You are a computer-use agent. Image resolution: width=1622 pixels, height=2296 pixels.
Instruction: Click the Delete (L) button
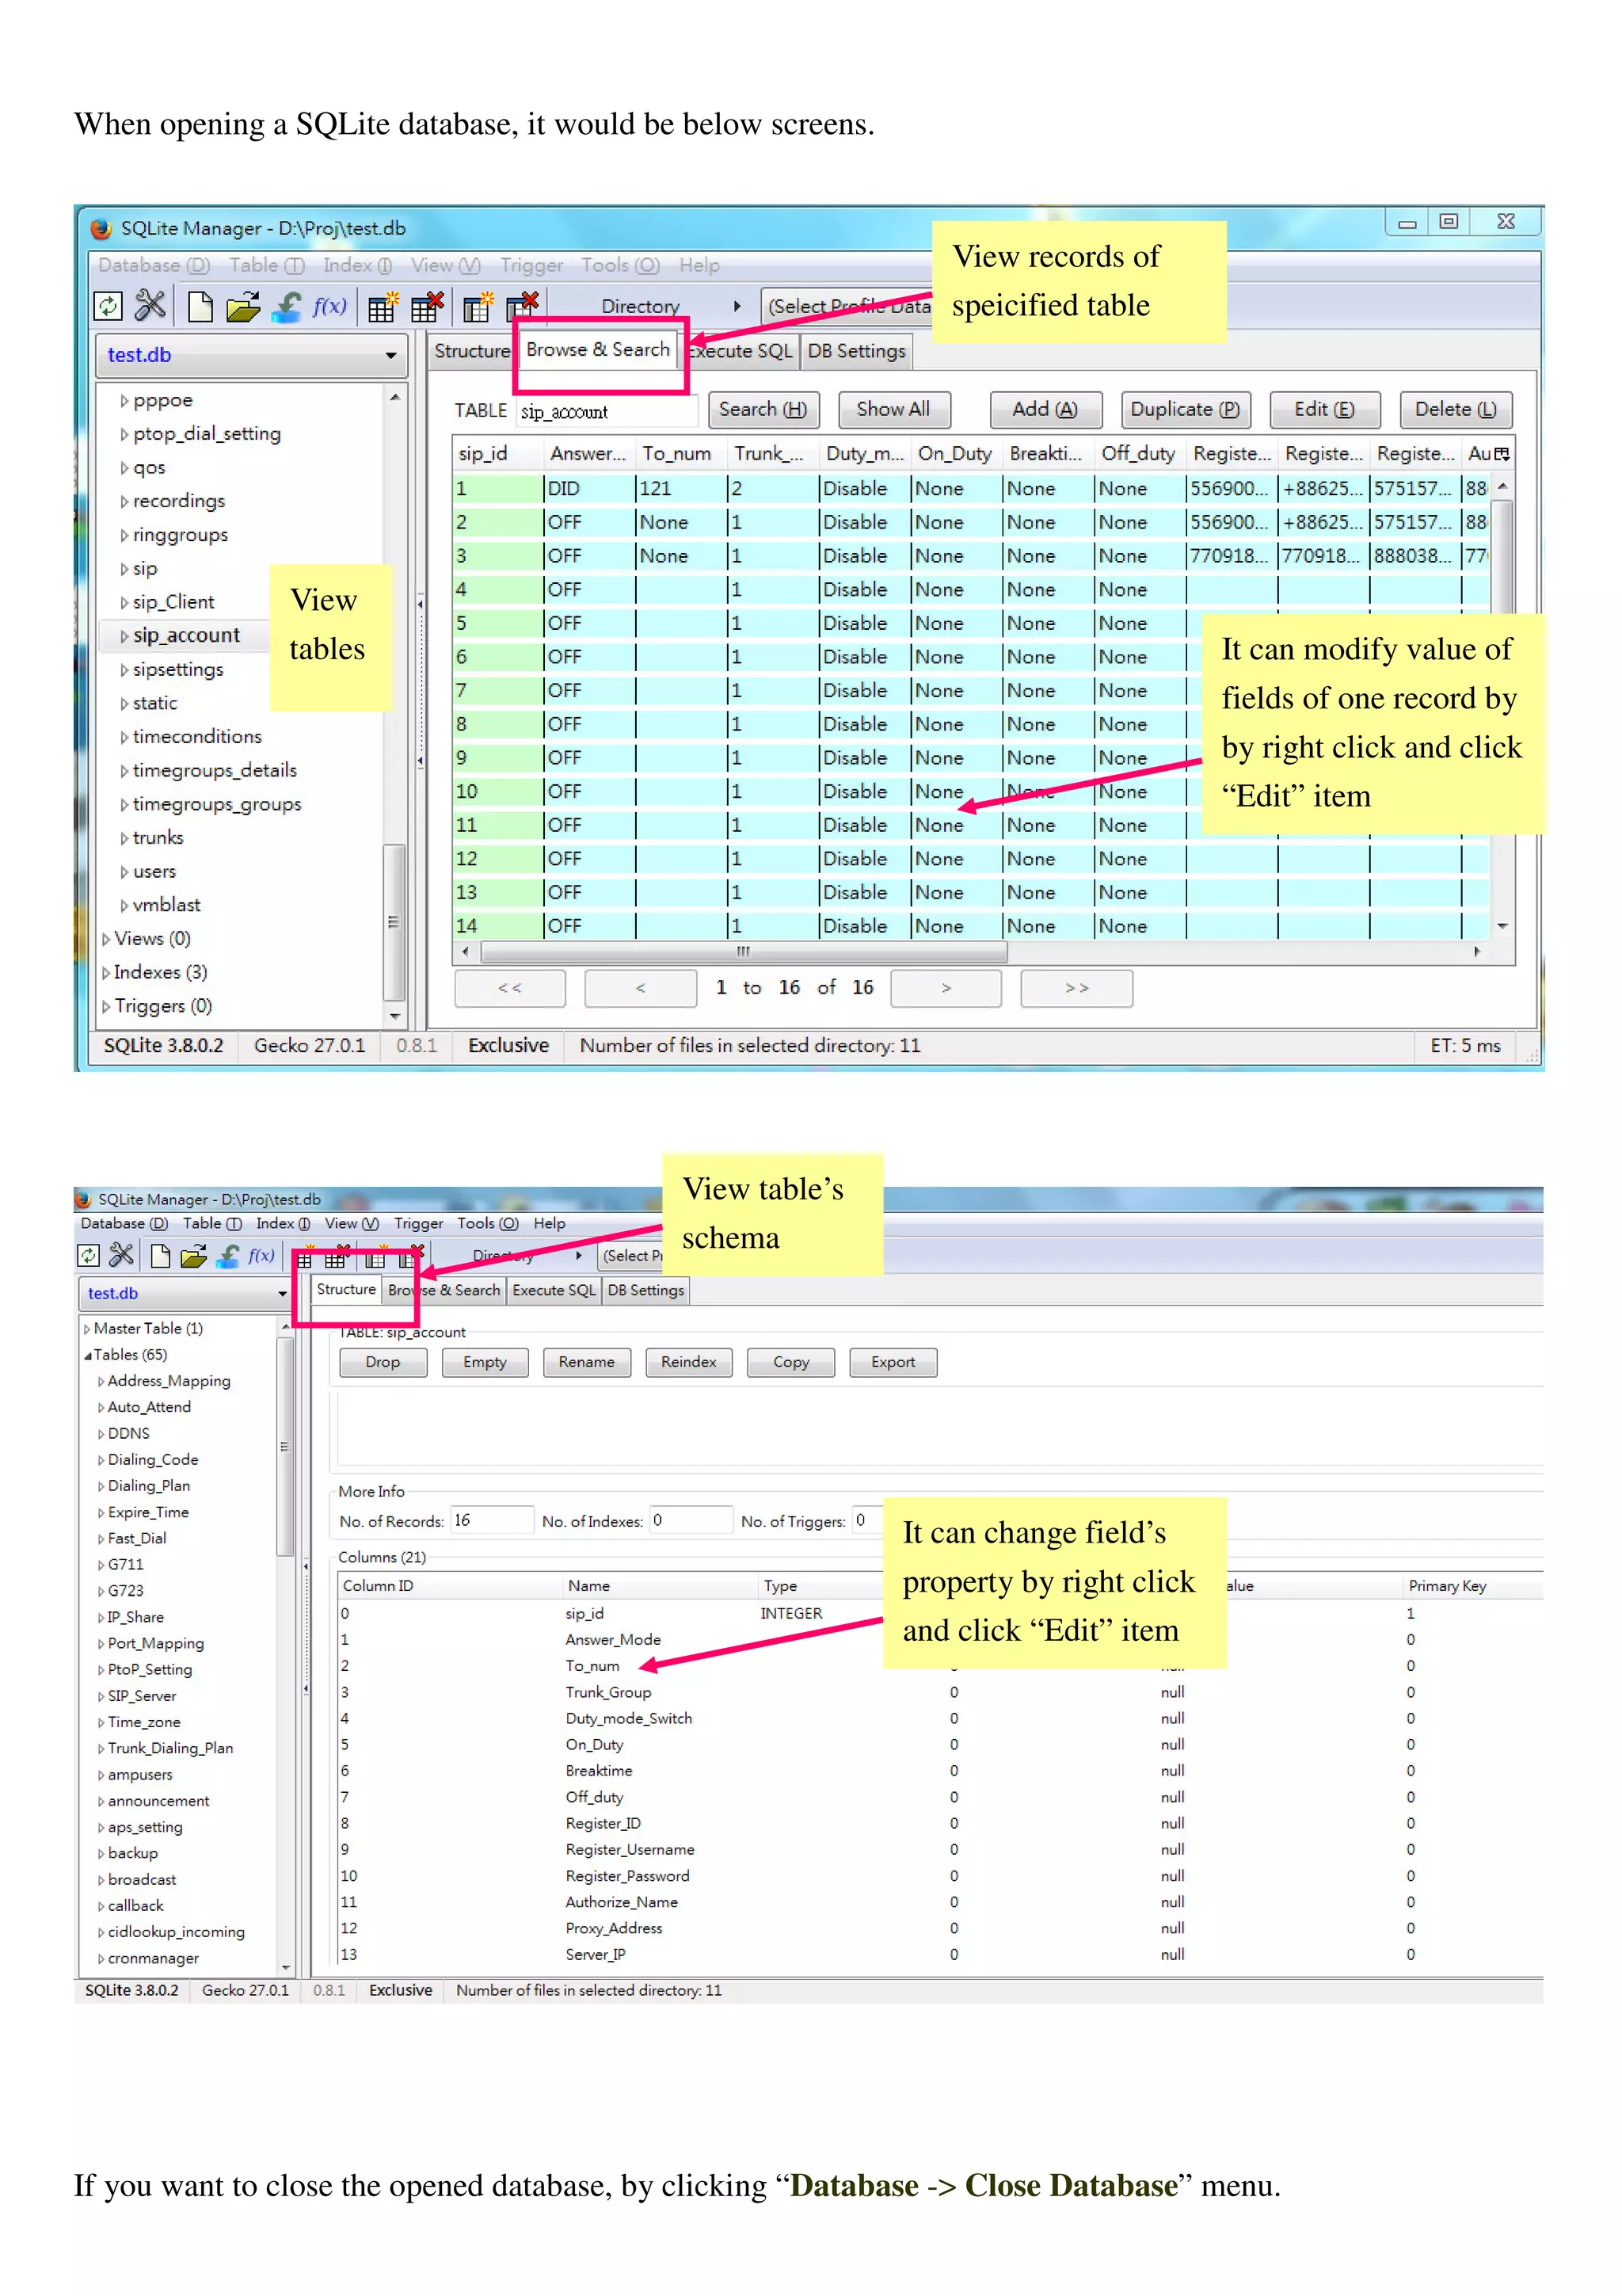[1455, 409]
